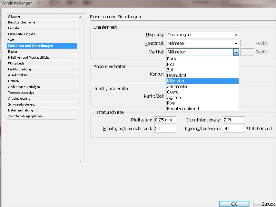276x207 pixels.
Task: Edit the Kerning/Laufweite value of 20
Action: (x=234, y=128)
